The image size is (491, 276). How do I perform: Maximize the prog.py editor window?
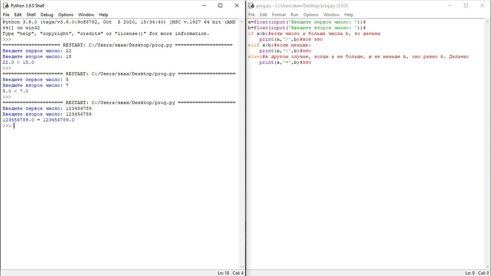click(466, 6)
